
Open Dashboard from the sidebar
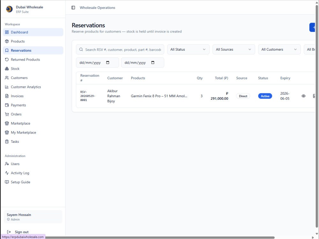(x=33, y=32)
